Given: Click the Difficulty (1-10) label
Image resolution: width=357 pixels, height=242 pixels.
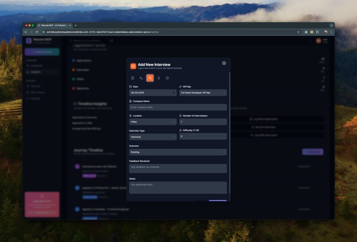Looking at the screenshot, I should pyautogui.click(x=191, y=131).
